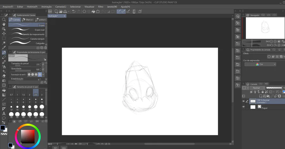The width and height of the screenshot is (285, 149).
Task: Open the Camada(L) menu
Action: (61, 7)
